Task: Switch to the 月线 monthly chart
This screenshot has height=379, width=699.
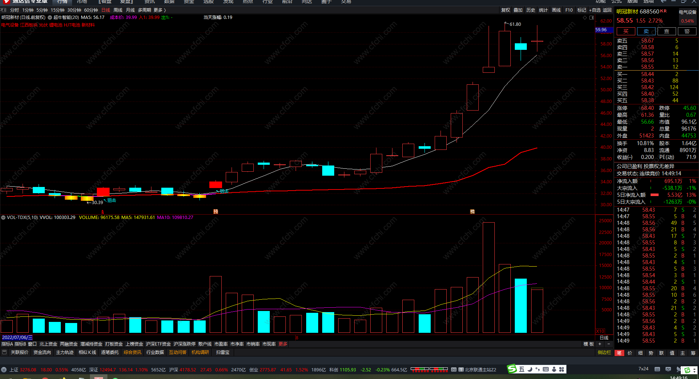Action: click(130, 10)
